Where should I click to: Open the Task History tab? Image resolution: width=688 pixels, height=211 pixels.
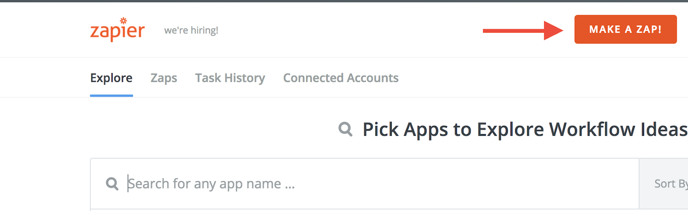pos(230,78)
